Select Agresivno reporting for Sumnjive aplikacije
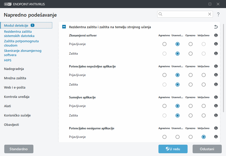The image size is (226, 156). [164, 106]
